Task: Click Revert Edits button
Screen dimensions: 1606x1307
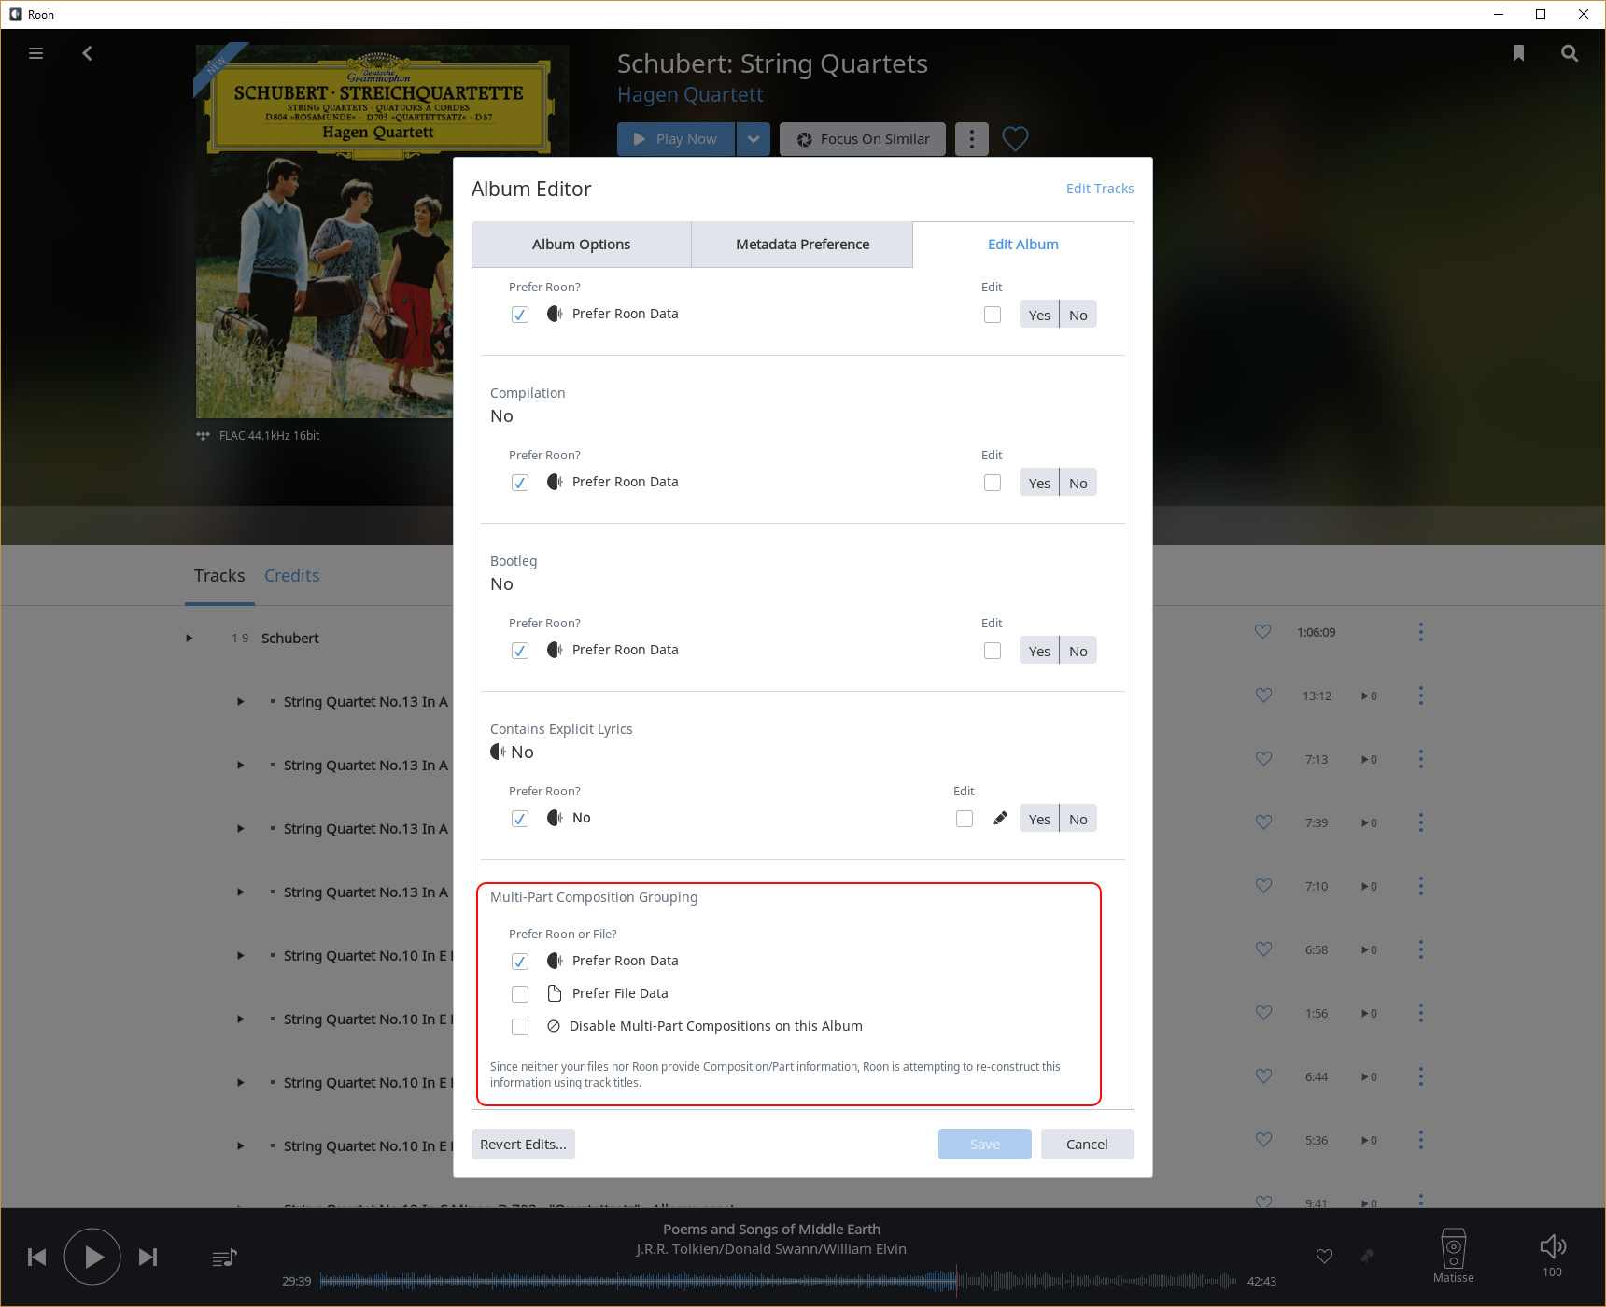Action: pos(523,1145)
